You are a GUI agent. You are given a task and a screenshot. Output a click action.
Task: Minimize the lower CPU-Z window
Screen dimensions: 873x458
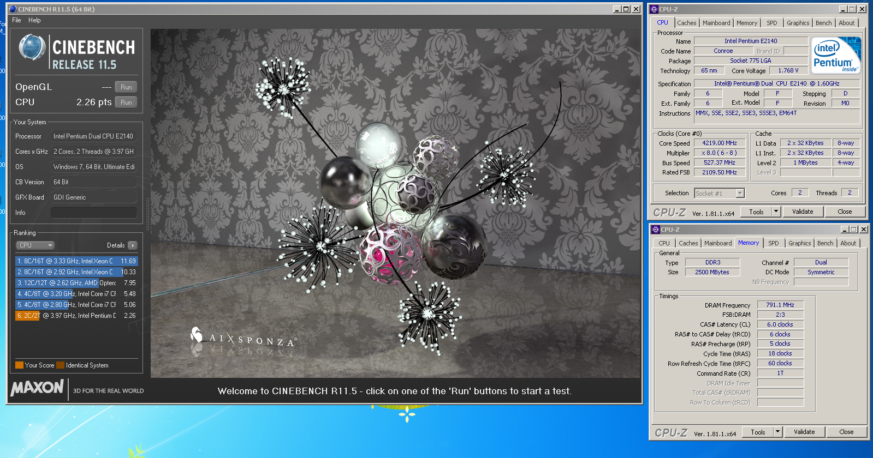pos(845,230)
